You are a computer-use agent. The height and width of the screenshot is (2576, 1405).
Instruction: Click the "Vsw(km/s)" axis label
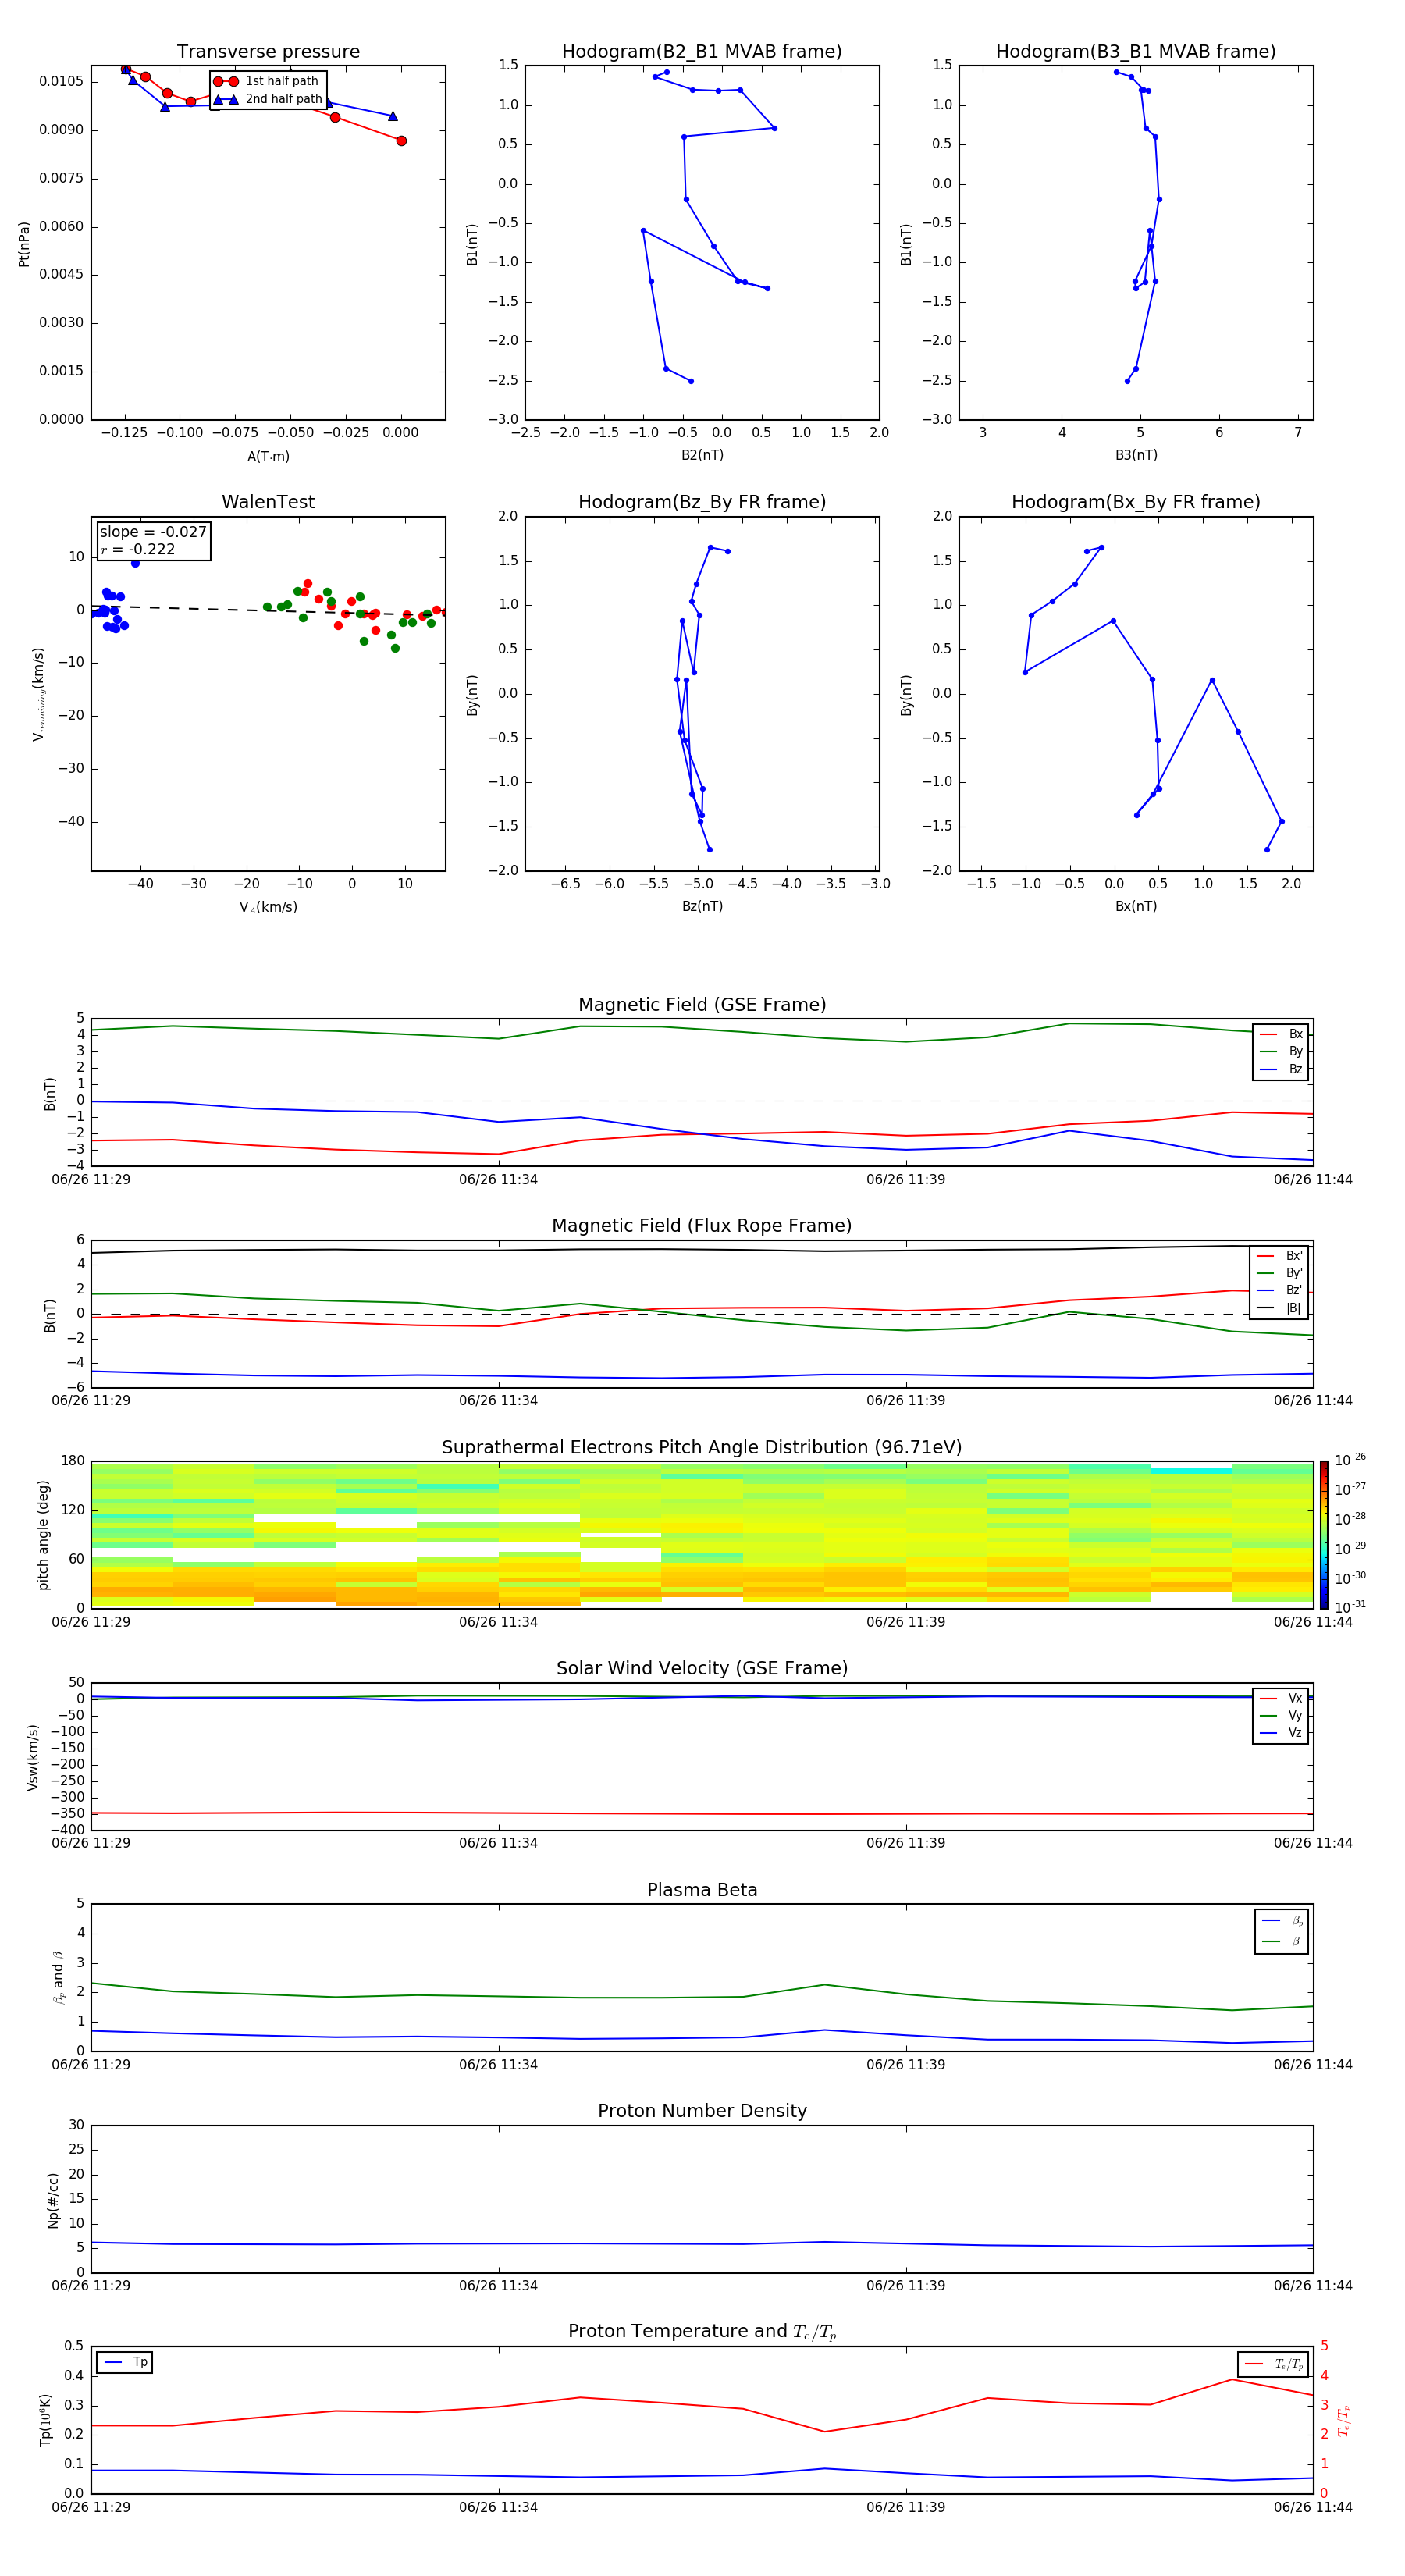pos(33,1757)
